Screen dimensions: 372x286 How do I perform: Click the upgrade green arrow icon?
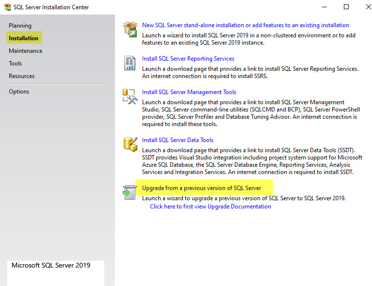129,192
